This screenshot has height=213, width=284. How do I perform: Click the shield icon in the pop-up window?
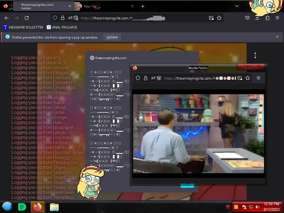coord(138,78)
